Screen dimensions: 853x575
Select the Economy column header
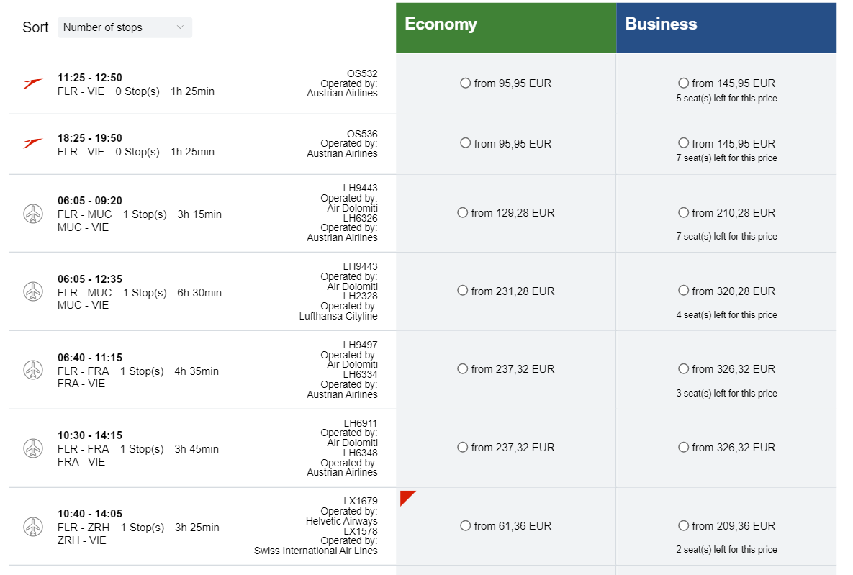coord(506,28)
